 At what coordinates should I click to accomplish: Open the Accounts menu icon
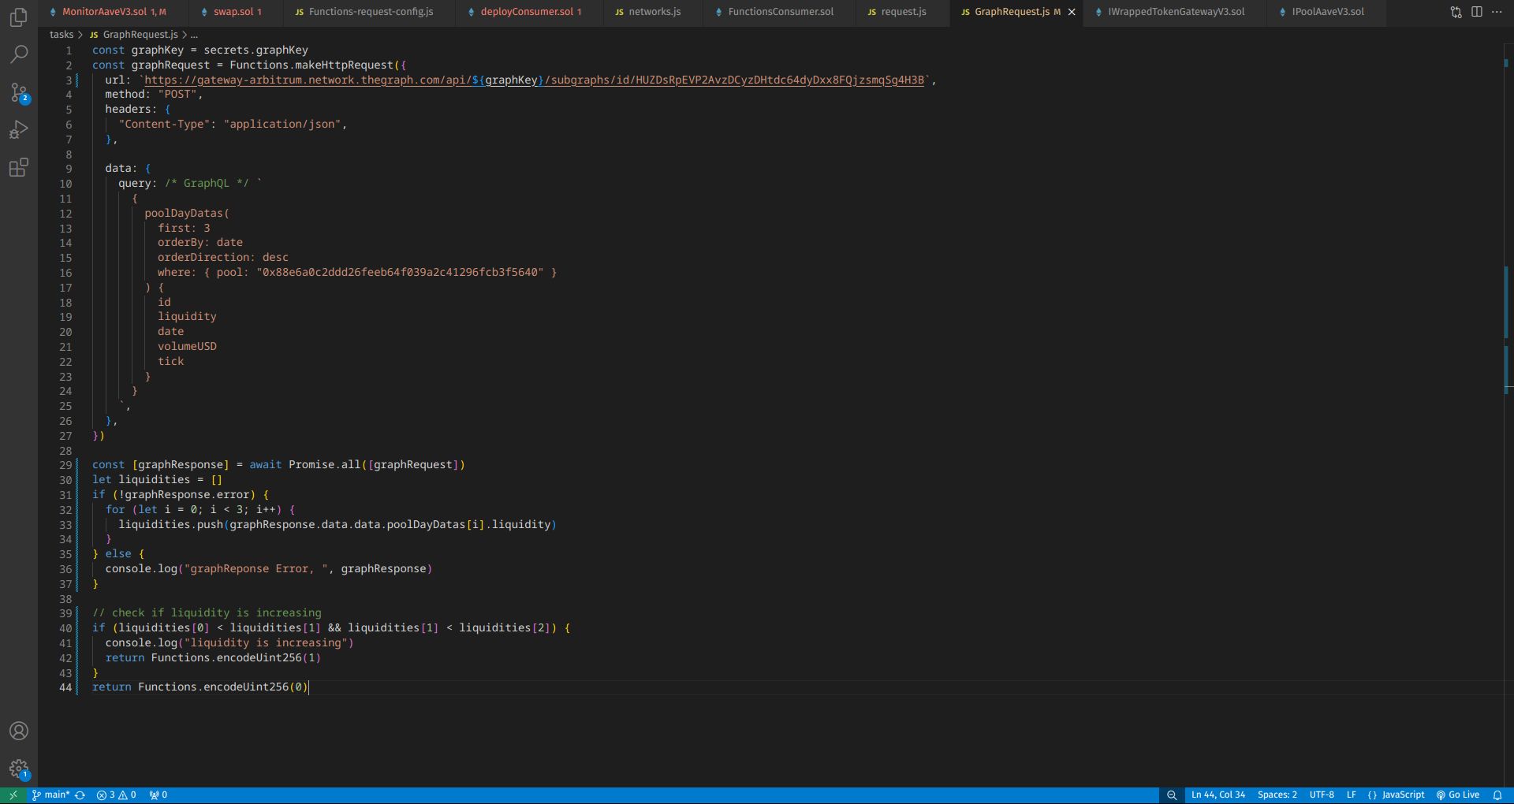pyautogui.click(x=18, y=731)
